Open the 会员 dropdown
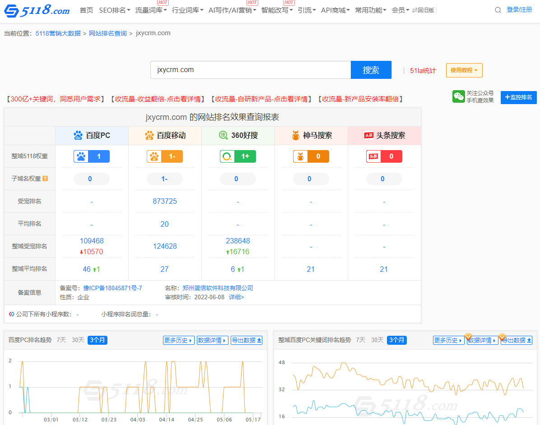540x425 pixels. (x=400, y=10)
